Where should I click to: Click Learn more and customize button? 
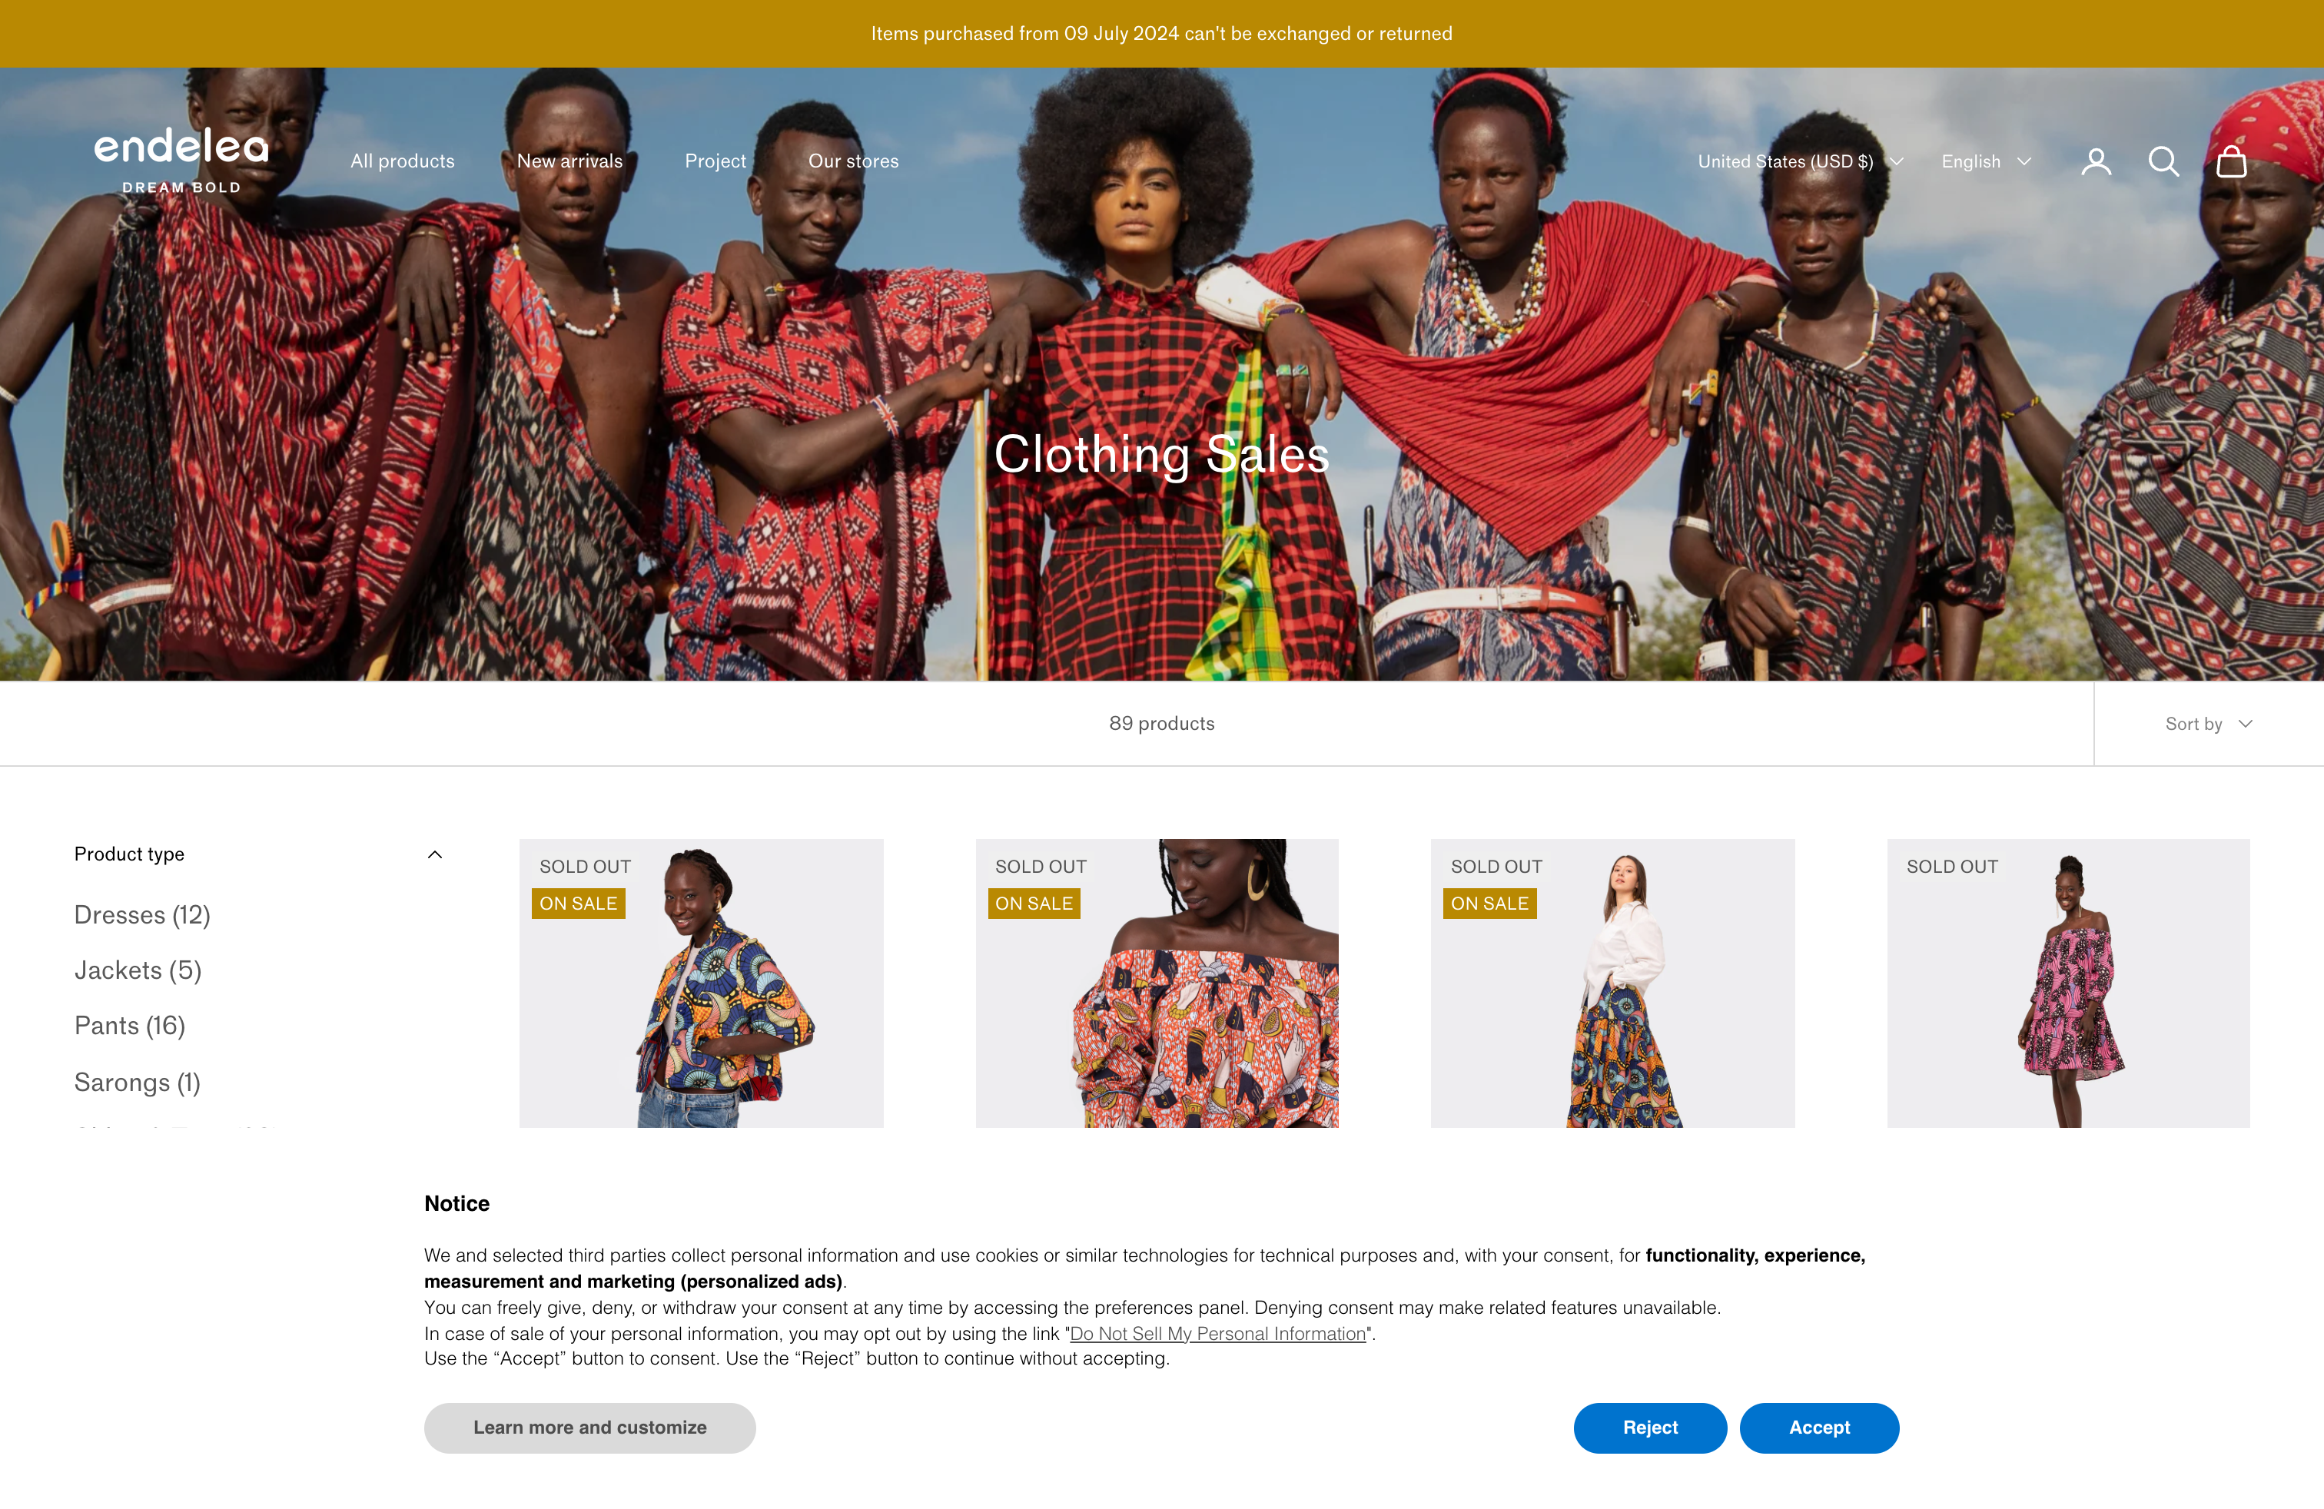coord(589,1427)
